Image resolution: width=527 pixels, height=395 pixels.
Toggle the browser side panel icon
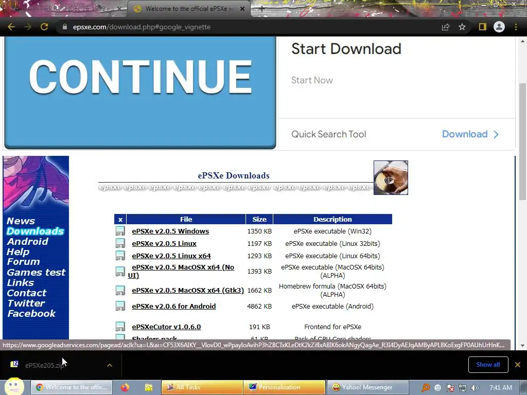coord(483,27)
